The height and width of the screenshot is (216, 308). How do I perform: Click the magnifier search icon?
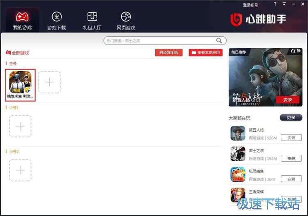pos(219,40)
